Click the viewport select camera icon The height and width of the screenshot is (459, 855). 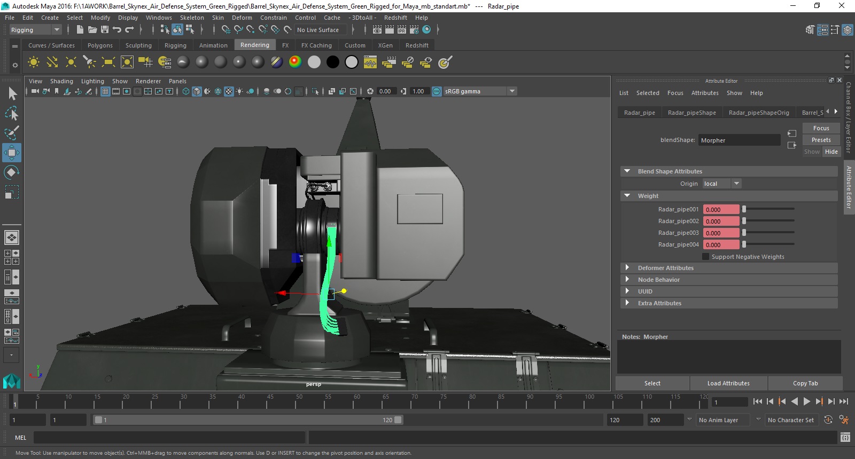(35, 91)
